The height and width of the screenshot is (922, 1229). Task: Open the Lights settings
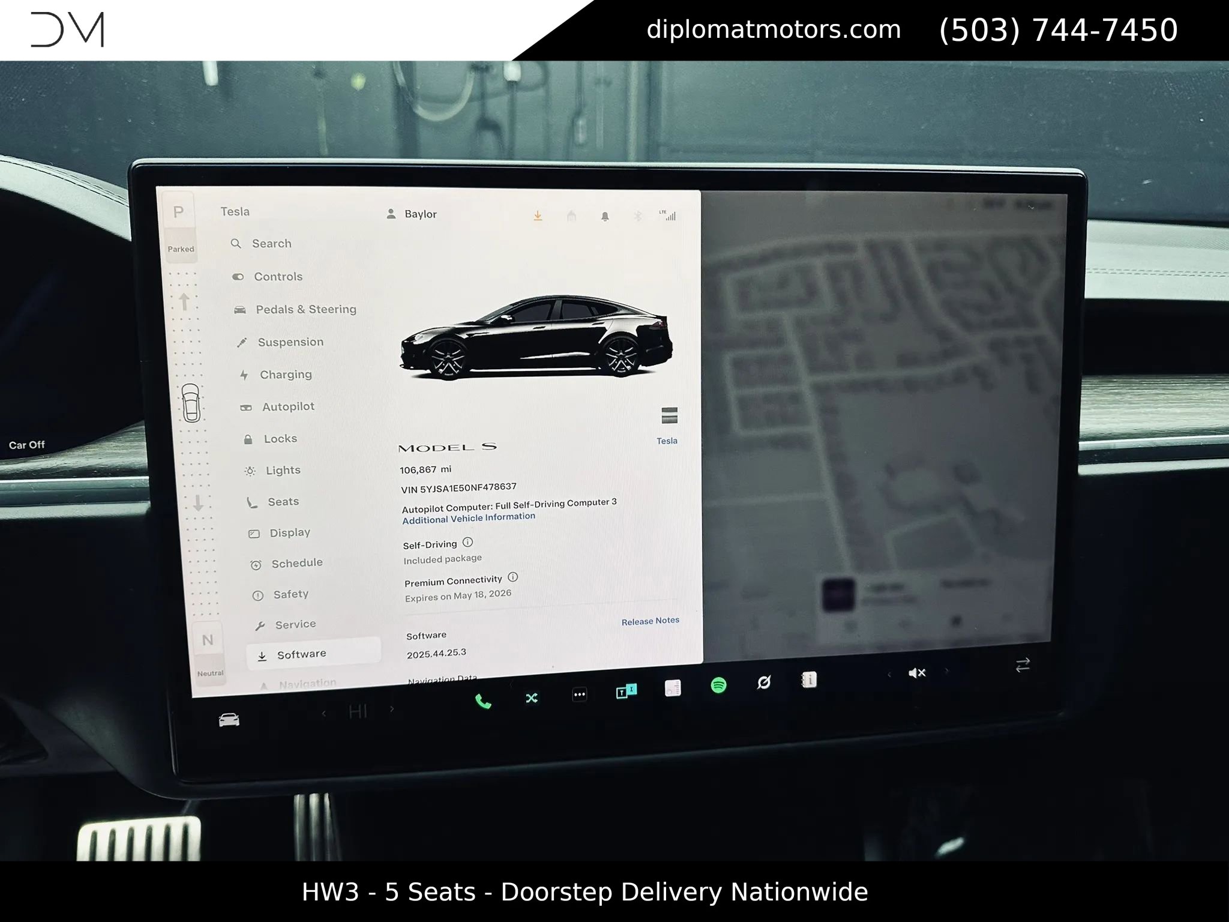click(273, 471)
